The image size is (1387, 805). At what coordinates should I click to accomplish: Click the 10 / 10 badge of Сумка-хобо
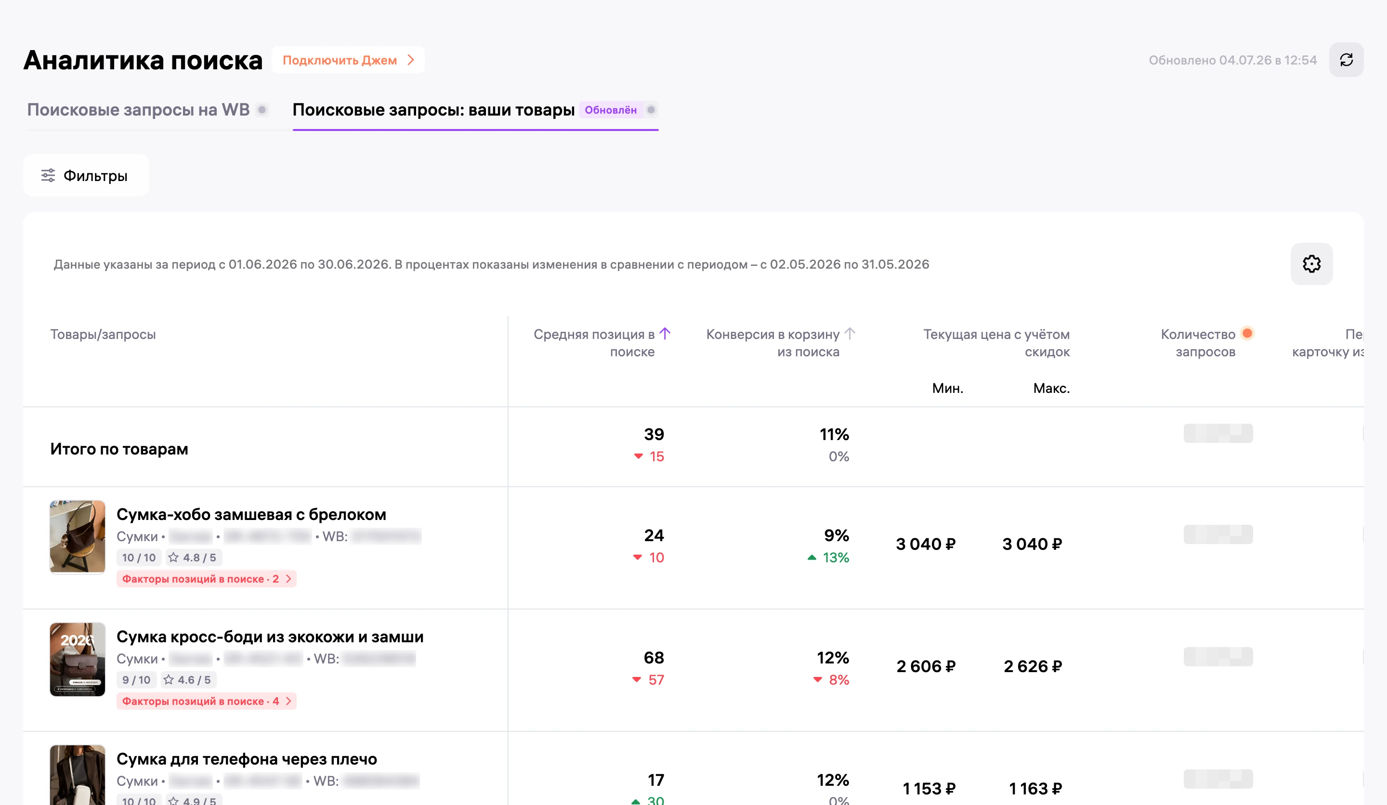click(139, 558)
